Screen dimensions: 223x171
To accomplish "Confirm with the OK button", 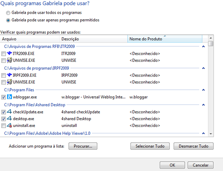I will tap(172, 165).
